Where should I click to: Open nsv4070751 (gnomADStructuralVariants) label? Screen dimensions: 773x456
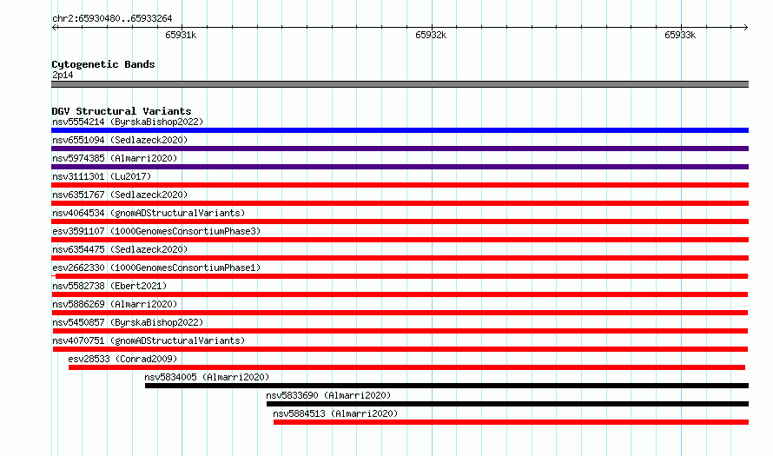149,340
